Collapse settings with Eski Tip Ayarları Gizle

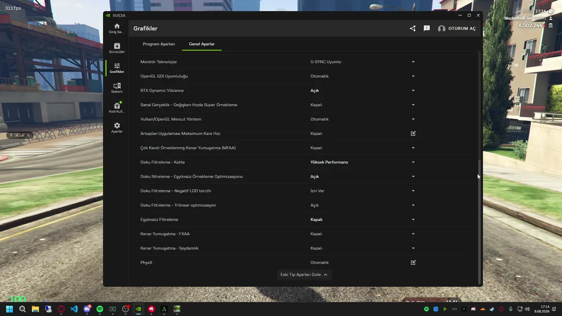[x=304, y=275]
